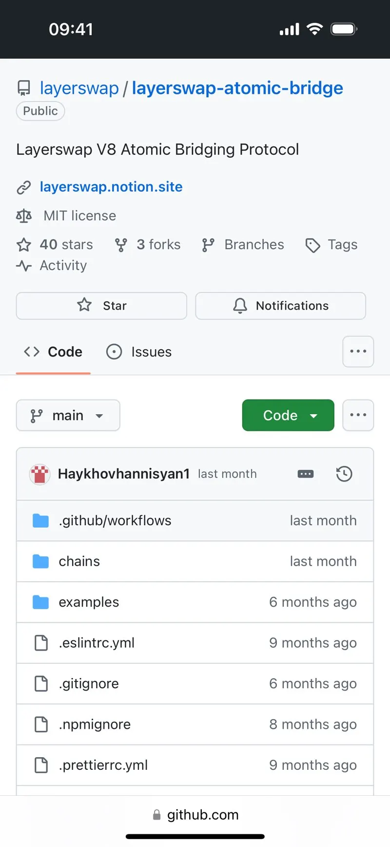Viewport: 390px width, 847px height.
Task: Open the .npmignore file
Action: 95,724
